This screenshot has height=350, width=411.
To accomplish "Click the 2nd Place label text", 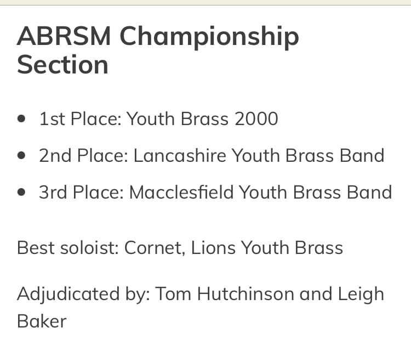I will [83, 156].
